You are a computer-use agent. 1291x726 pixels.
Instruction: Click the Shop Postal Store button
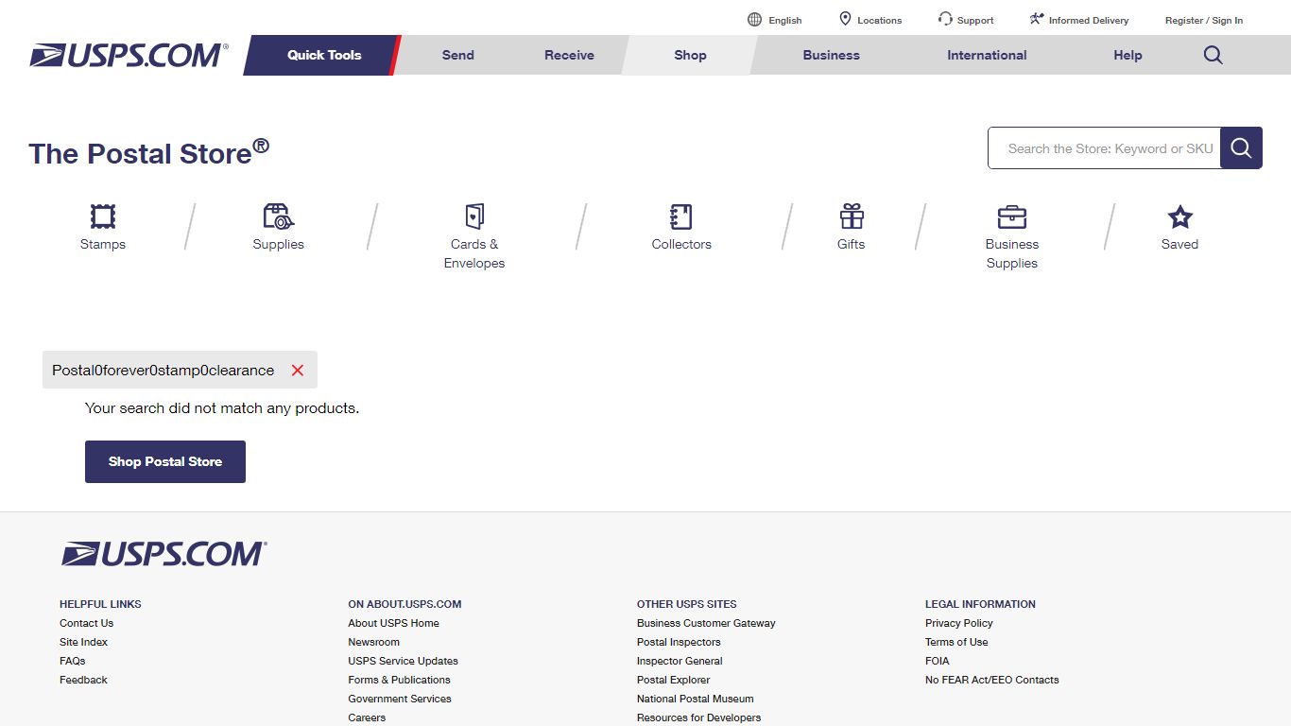165,461
